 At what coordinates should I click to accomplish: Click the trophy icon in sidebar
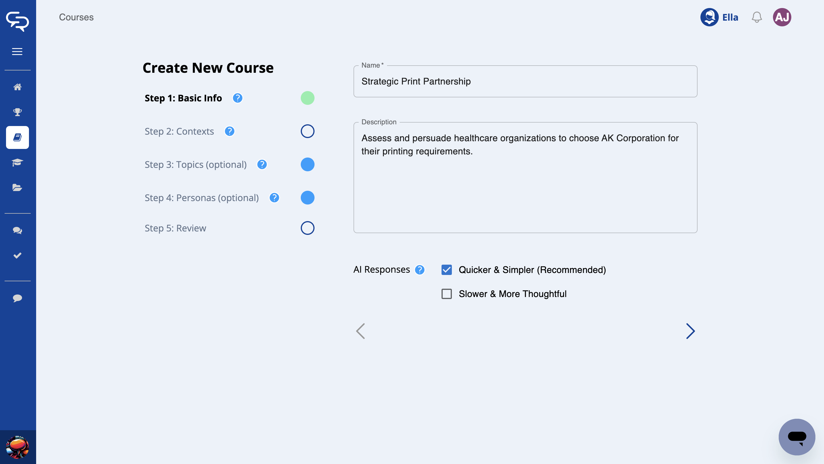17,112
